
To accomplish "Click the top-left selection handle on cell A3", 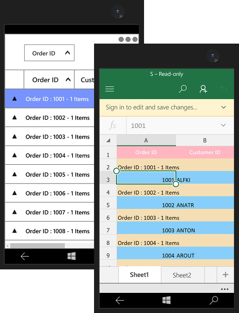I will coord(117,171).
